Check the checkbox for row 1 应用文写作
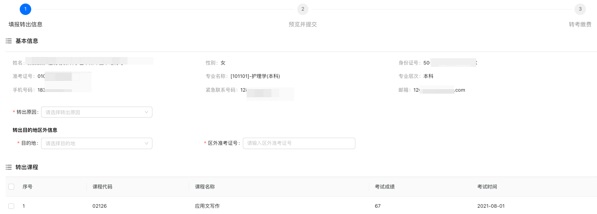Screen dimensions: 597x214 11,206
